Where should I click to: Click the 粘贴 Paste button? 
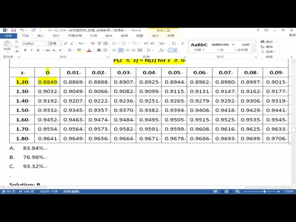[7, 46]
